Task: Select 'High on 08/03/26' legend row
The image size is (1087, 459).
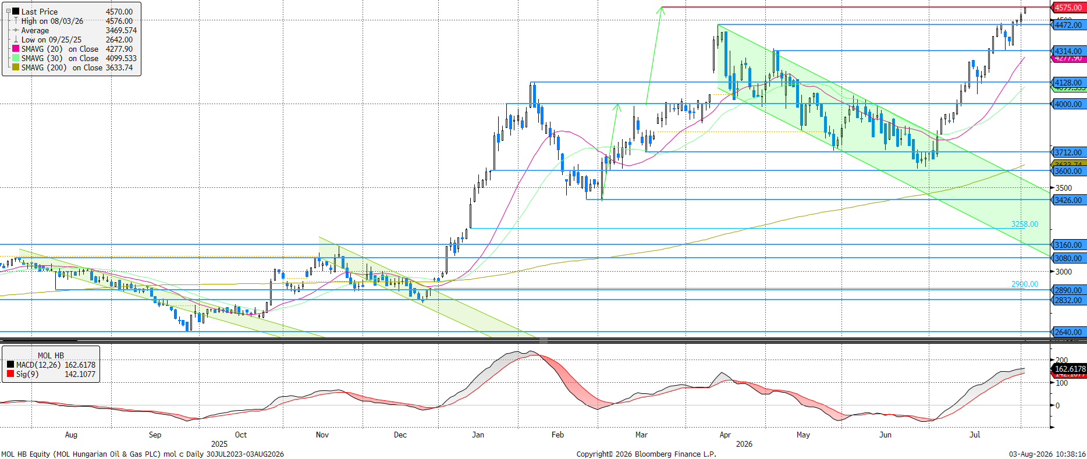Action: [52, 21]
